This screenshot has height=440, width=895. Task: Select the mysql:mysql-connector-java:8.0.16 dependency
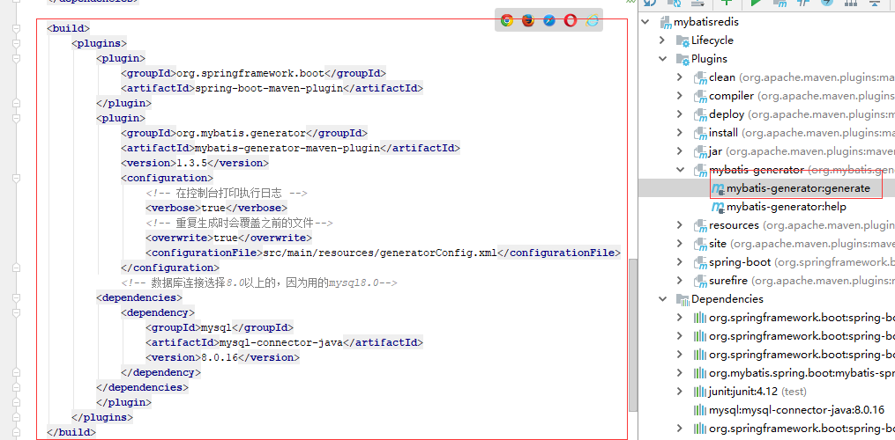[x=796, y=410]
